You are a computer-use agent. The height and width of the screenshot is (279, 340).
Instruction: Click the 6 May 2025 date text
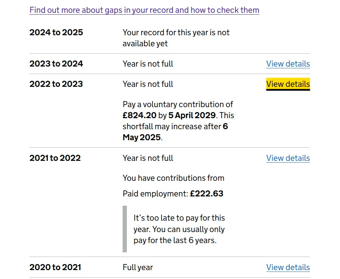tap(175, 132)
